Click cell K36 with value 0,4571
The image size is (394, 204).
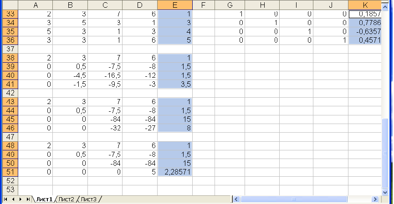365,40
